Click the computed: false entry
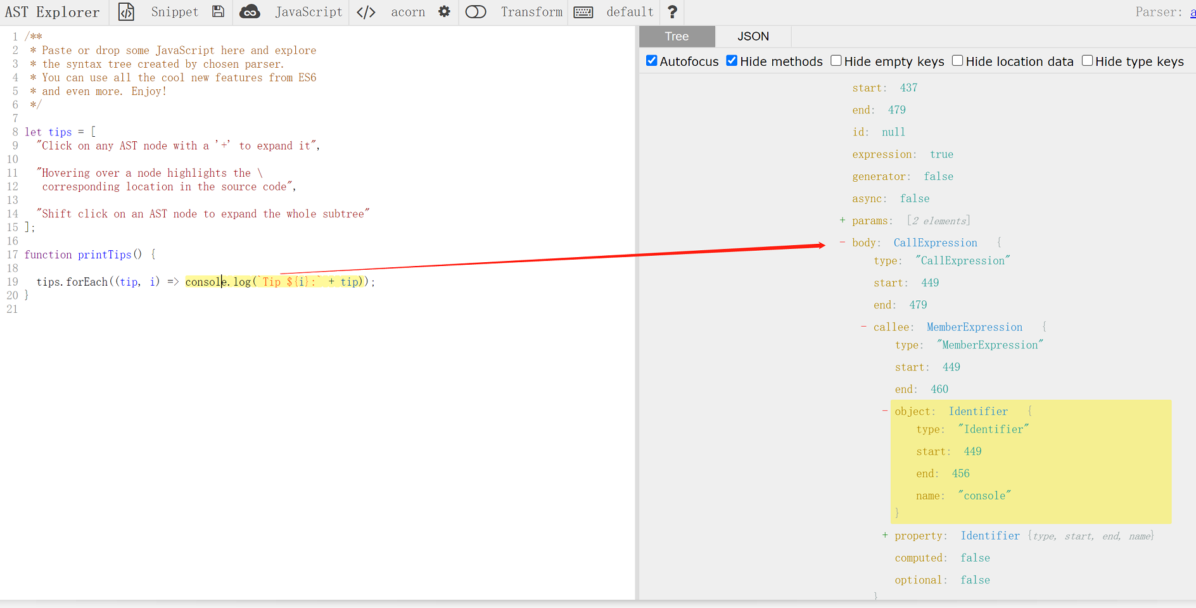 tap(942, 557)
